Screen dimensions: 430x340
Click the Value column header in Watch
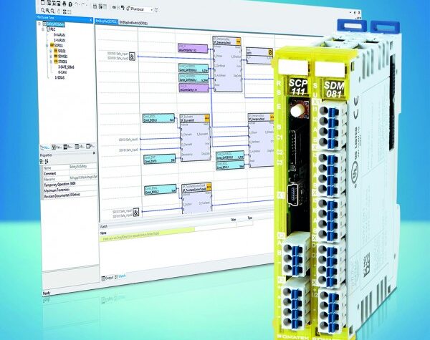pos(234,220)
